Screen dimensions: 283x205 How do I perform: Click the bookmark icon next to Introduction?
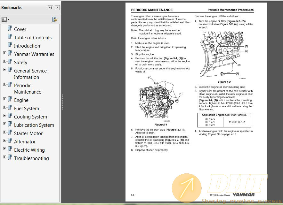point(10,45)
